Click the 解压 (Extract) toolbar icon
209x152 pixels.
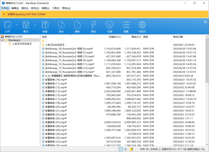point(26,27)
